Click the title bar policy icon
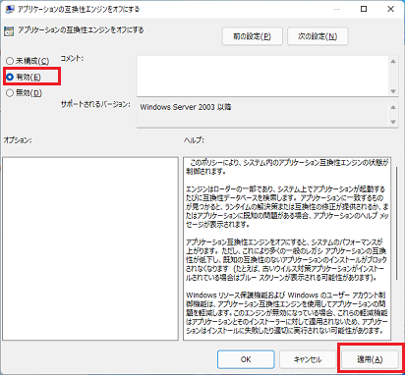This screenshot has width=405, height=375. pos(10,9)
